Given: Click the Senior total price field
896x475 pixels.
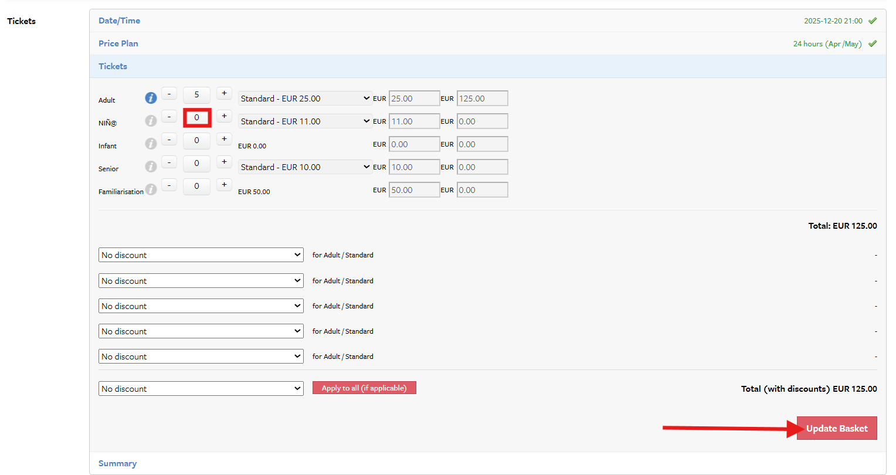Looking at the screenshot, I should click(483, 167).
